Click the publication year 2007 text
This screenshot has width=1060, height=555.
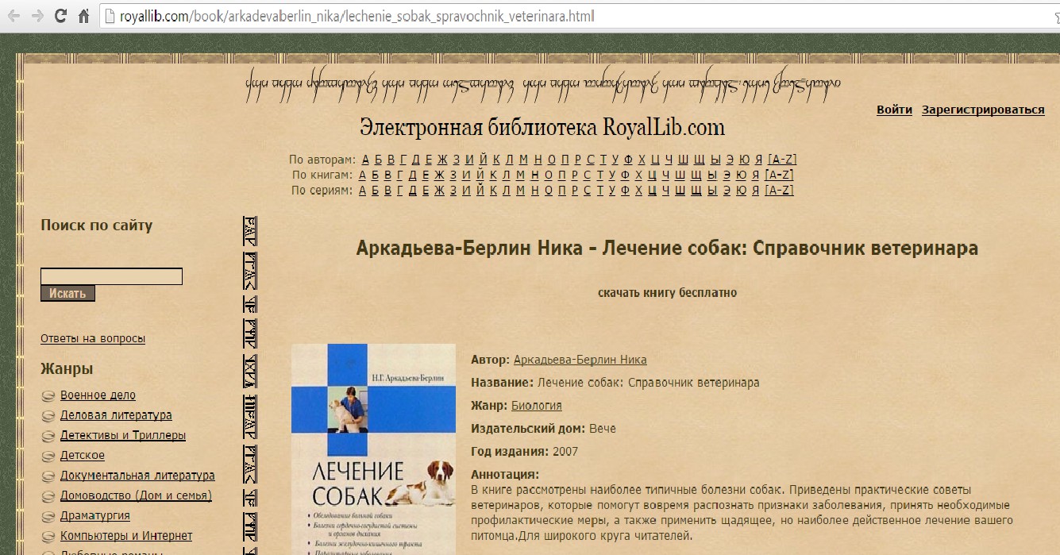point(566,452)
